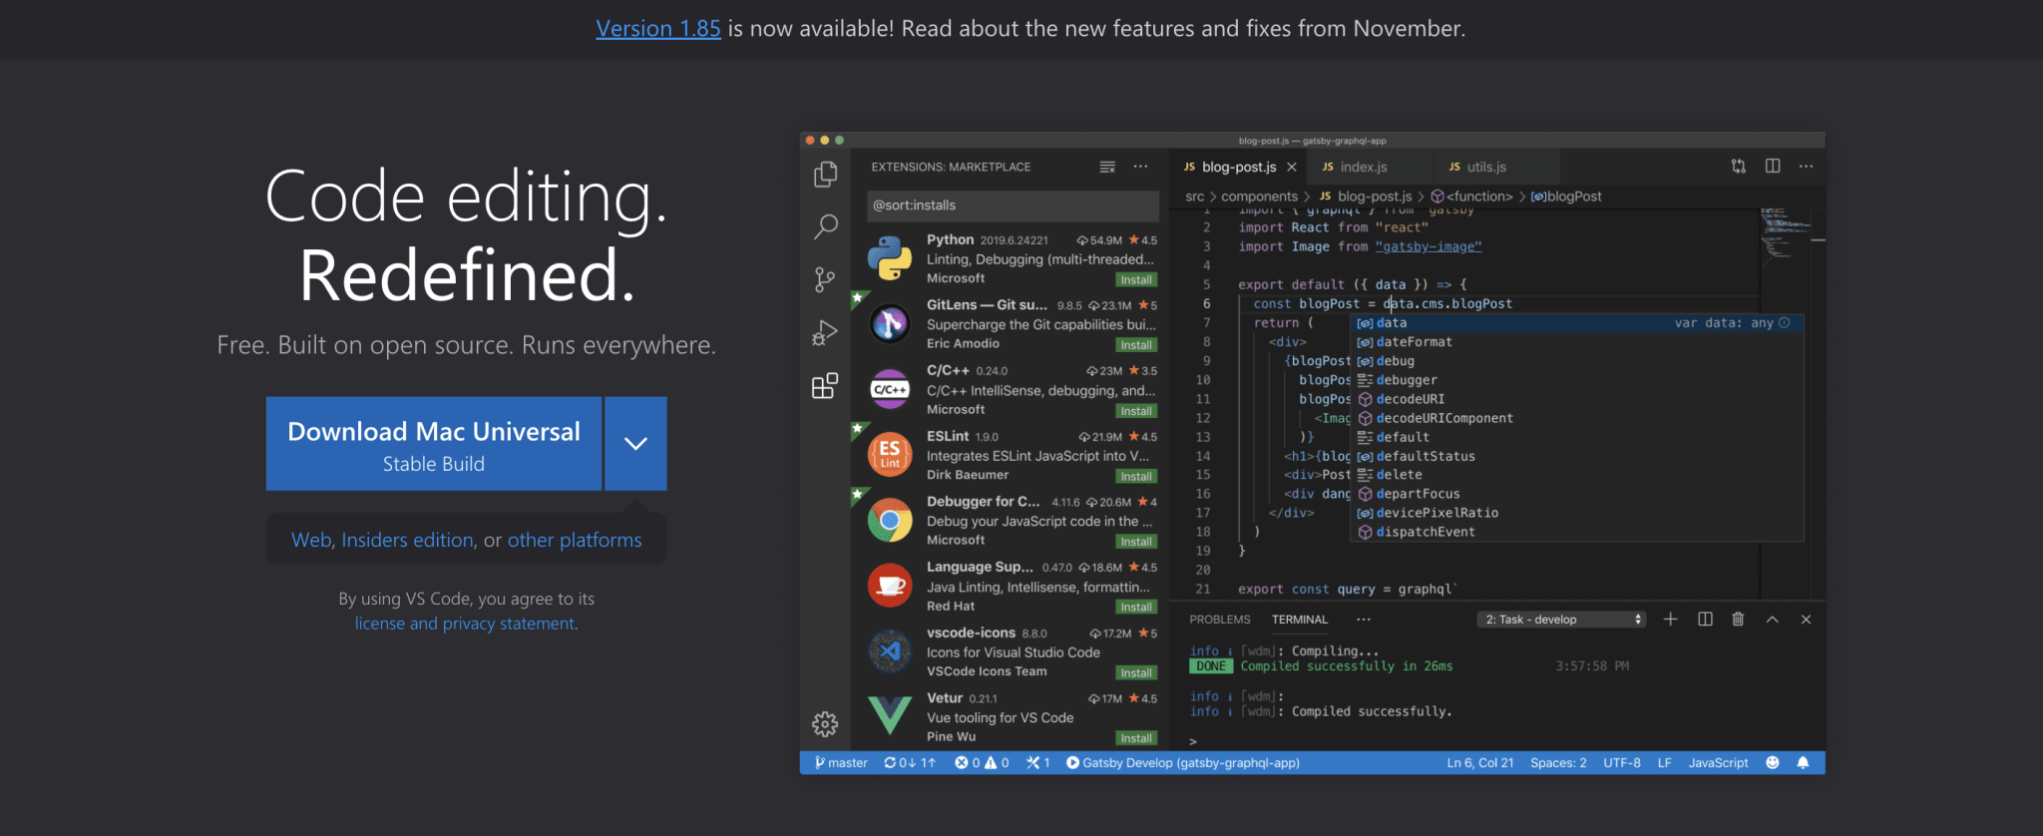Click the Debugger for Chrome logo
Screen dimensions: 2043x836
point(889,520)
